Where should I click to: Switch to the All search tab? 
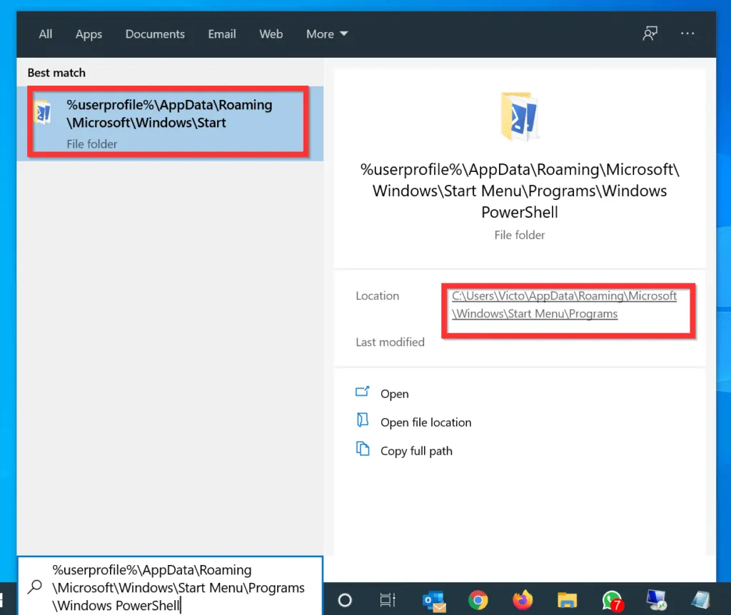point(46,34)
